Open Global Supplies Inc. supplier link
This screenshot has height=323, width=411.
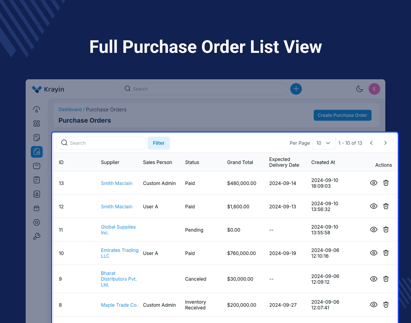(x=118, y=230)
